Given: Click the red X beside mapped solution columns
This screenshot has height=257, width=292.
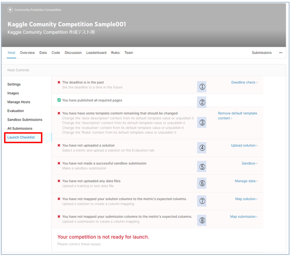Looking at the screenshot, I should pyautogui.click(x=59, y=199).
